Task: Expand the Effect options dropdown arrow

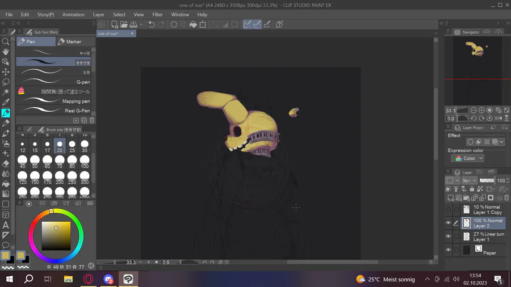Action: click(x=501, y=142)
